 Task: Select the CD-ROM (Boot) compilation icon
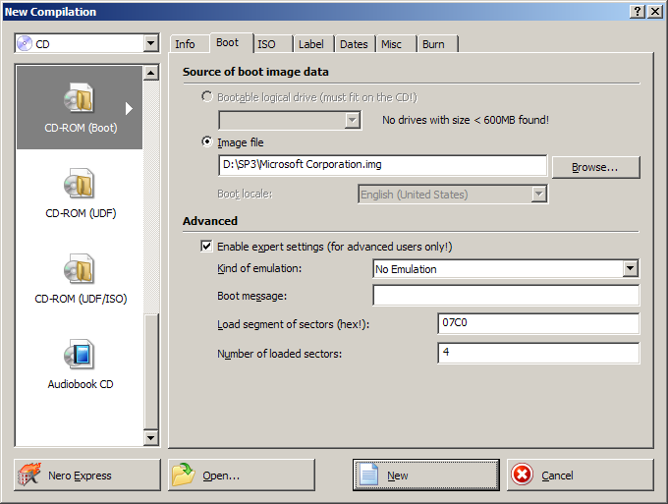[79, 100]
